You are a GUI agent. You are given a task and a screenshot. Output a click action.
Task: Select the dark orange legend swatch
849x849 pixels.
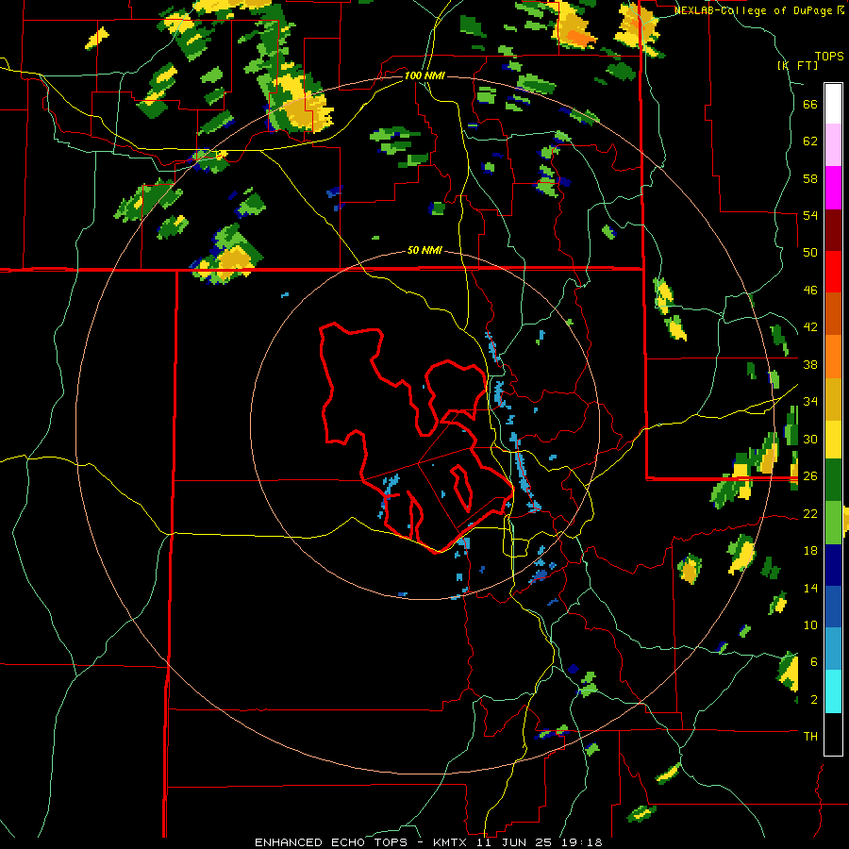pos(833,314)
